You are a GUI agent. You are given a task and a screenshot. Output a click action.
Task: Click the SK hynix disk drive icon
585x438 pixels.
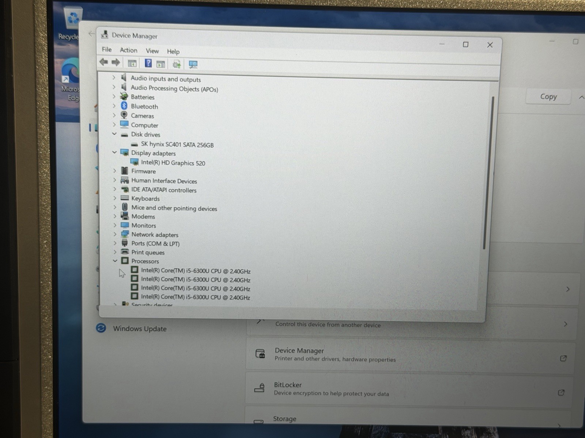coord(134,145)
